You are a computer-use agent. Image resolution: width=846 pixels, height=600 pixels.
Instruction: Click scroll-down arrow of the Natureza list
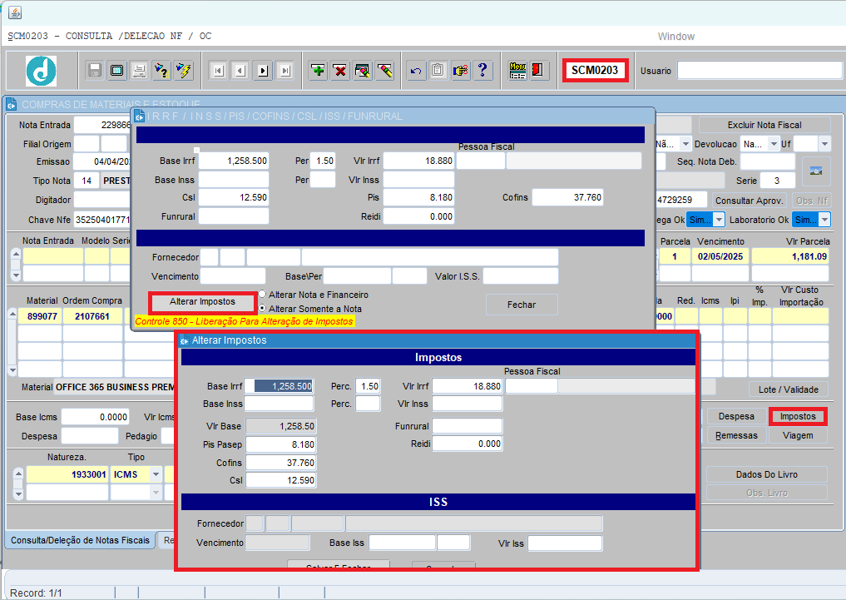coord(18,493)
